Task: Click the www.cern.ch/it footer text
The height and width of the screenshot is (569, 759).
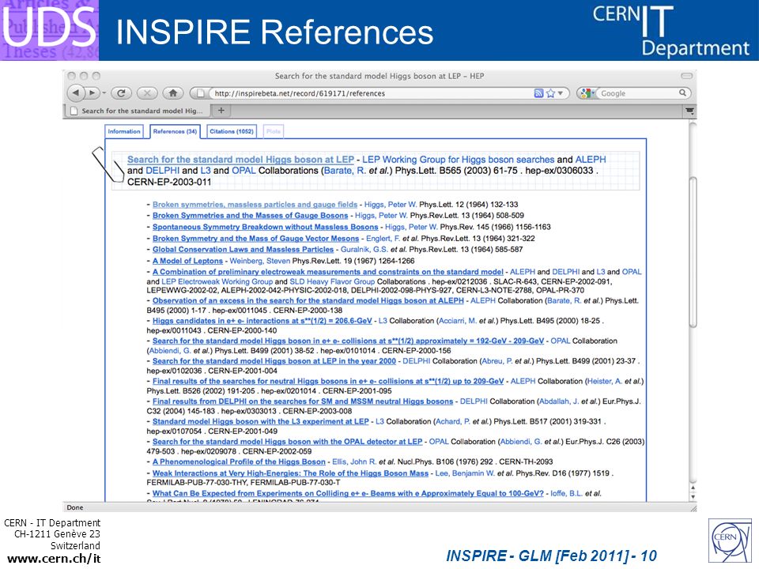Action: pos(55,559)
